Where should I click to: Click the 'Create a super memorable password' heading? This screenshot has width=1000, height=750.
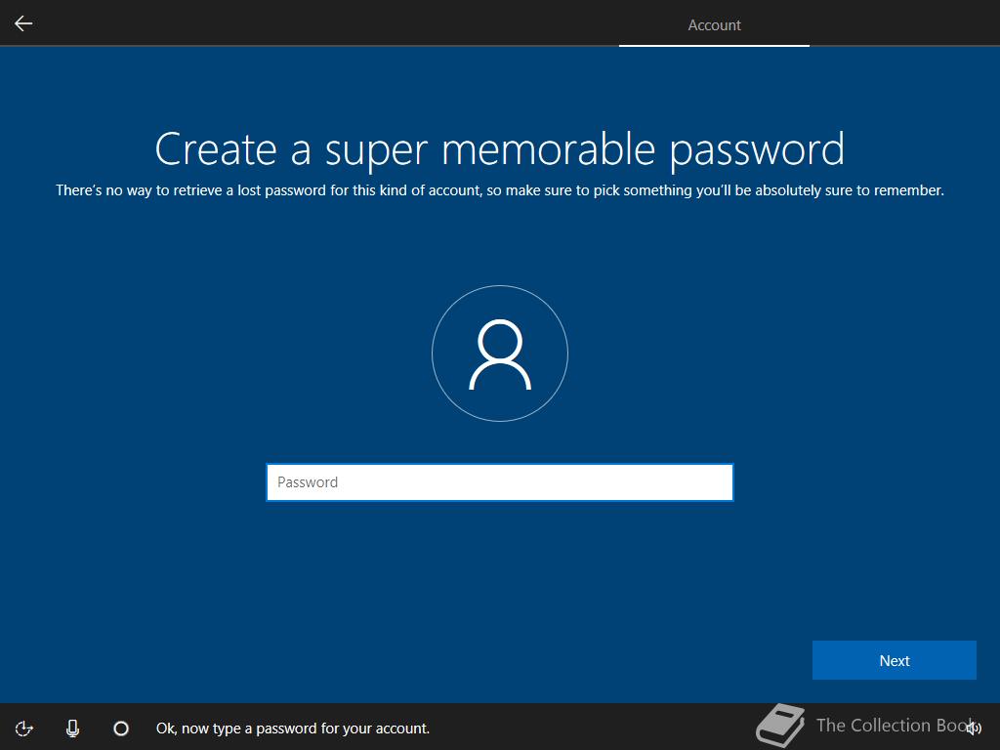pos(500,149)
